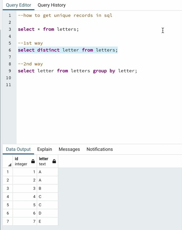Click line number 6 in the editor gutter
The image size is (182, 230).
10,50
